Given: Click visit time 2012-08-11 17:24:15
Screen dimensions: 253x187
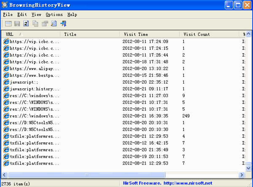Looking at the screenshot, I should click(145, 48).
